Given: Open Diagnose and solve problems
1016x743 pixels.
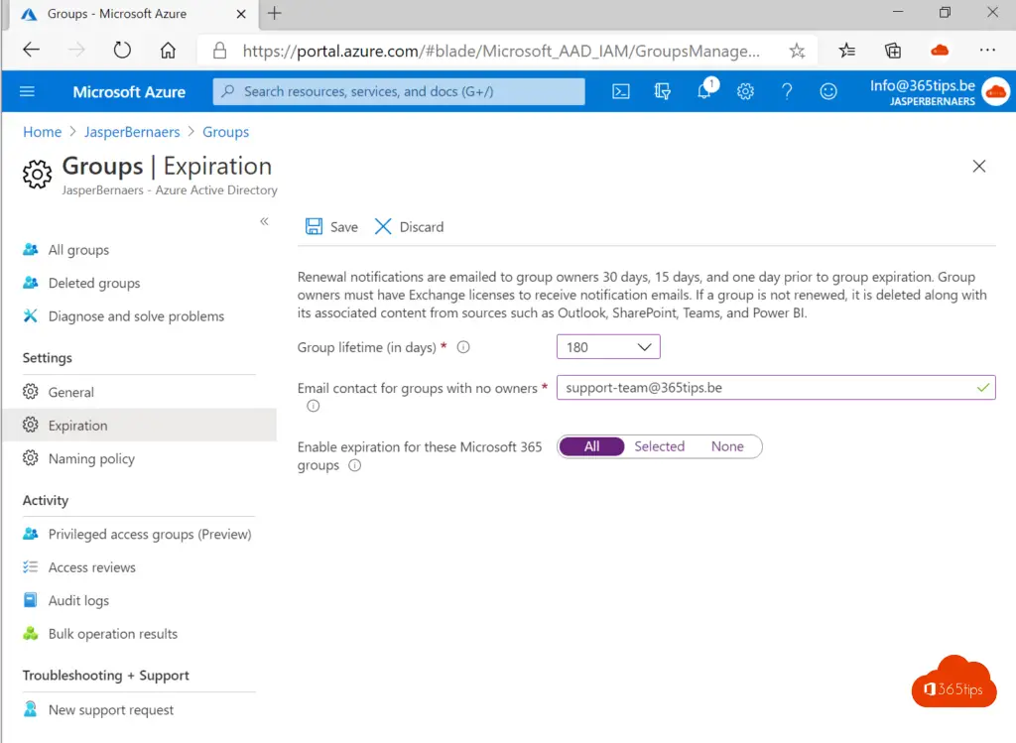Looking at the screenshot, I should point(136,316).
